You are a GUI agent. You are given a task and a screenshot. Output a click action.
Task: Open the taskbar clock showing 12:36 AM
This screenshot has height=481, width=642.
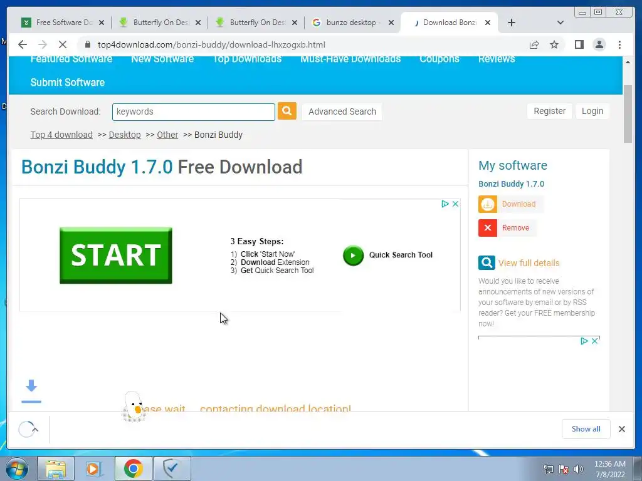point(609,469)
